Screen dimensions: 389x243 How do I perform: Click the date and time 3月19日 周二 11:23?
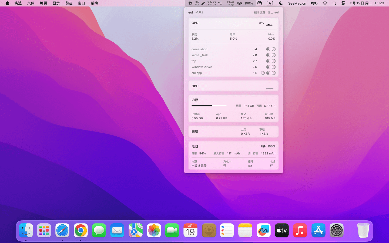point(367,3)
